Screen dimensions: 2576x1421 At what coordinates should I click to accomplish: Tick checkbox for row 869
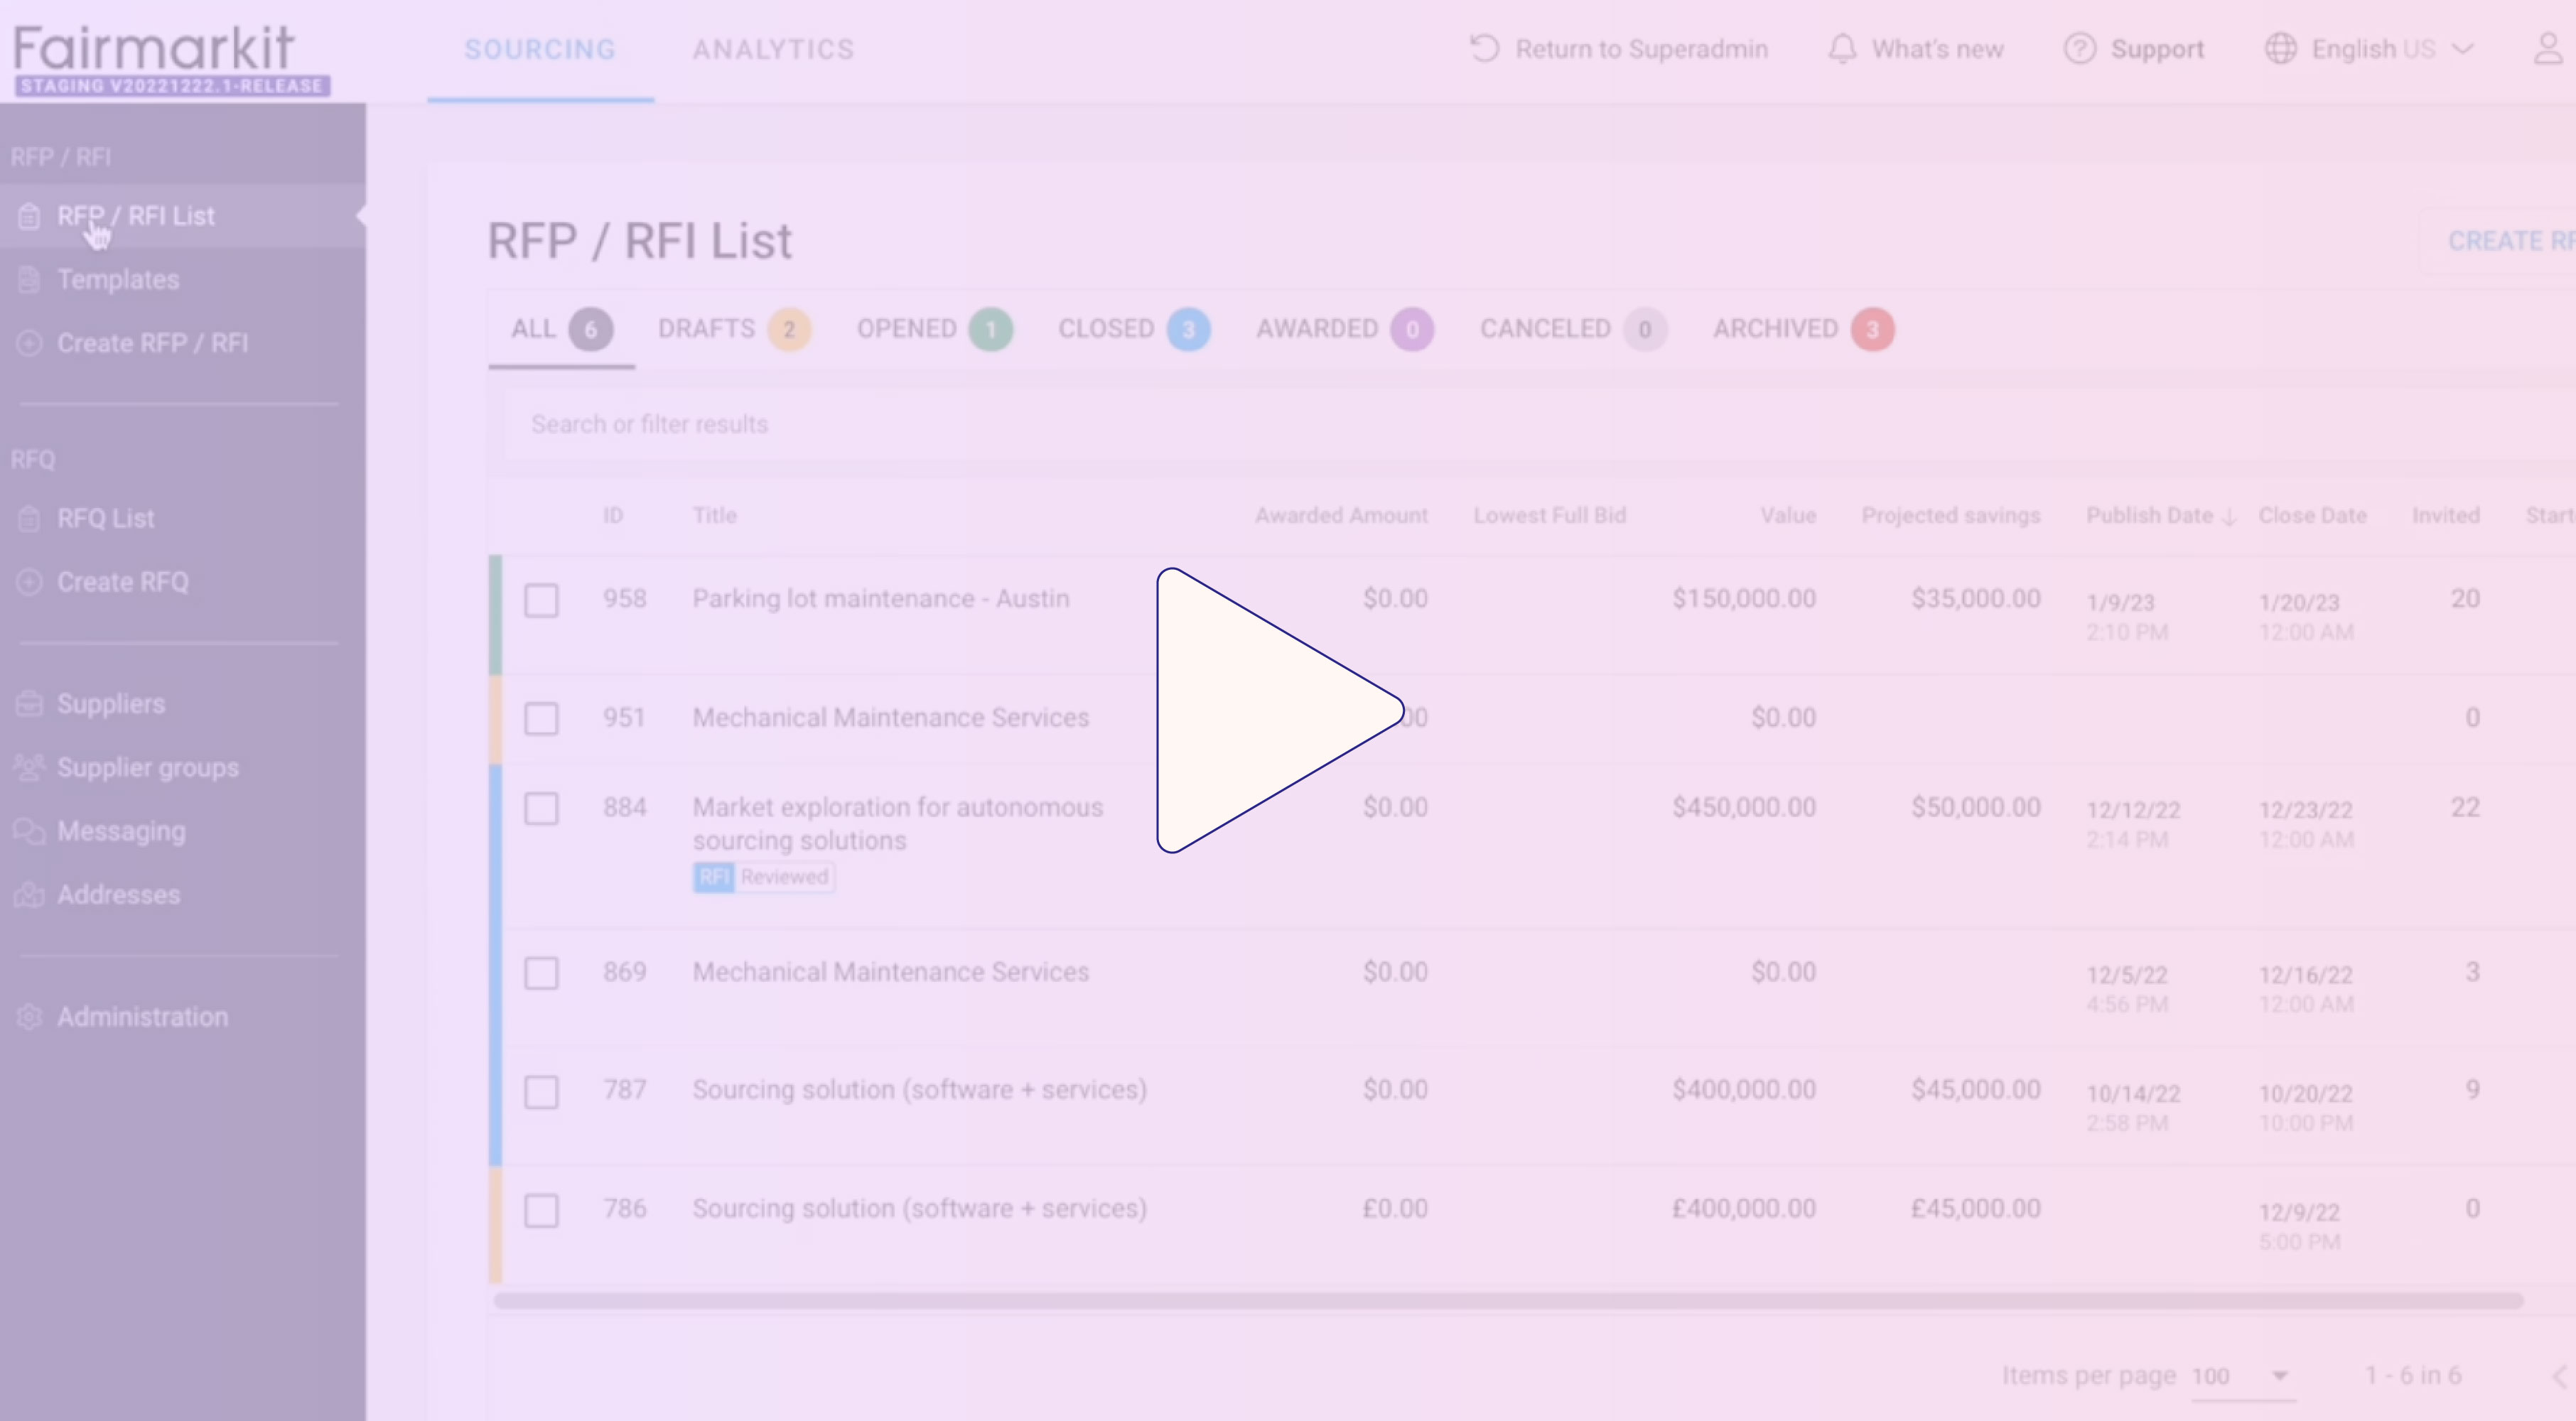pos(542,974)
